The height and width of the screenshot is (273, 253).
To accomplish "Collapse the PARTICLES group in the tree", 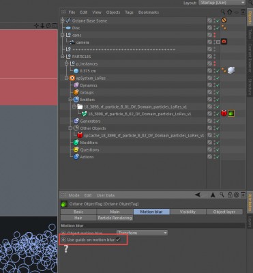I will tap(63, 57).
